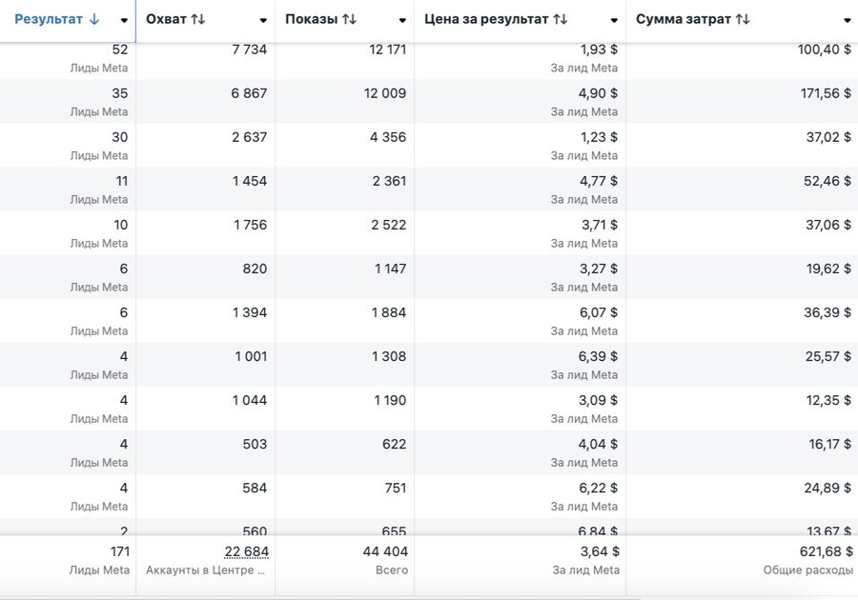The image size is (858, 600).
Task: Click impressions value 1 147
Action: [x=391, y=269]
